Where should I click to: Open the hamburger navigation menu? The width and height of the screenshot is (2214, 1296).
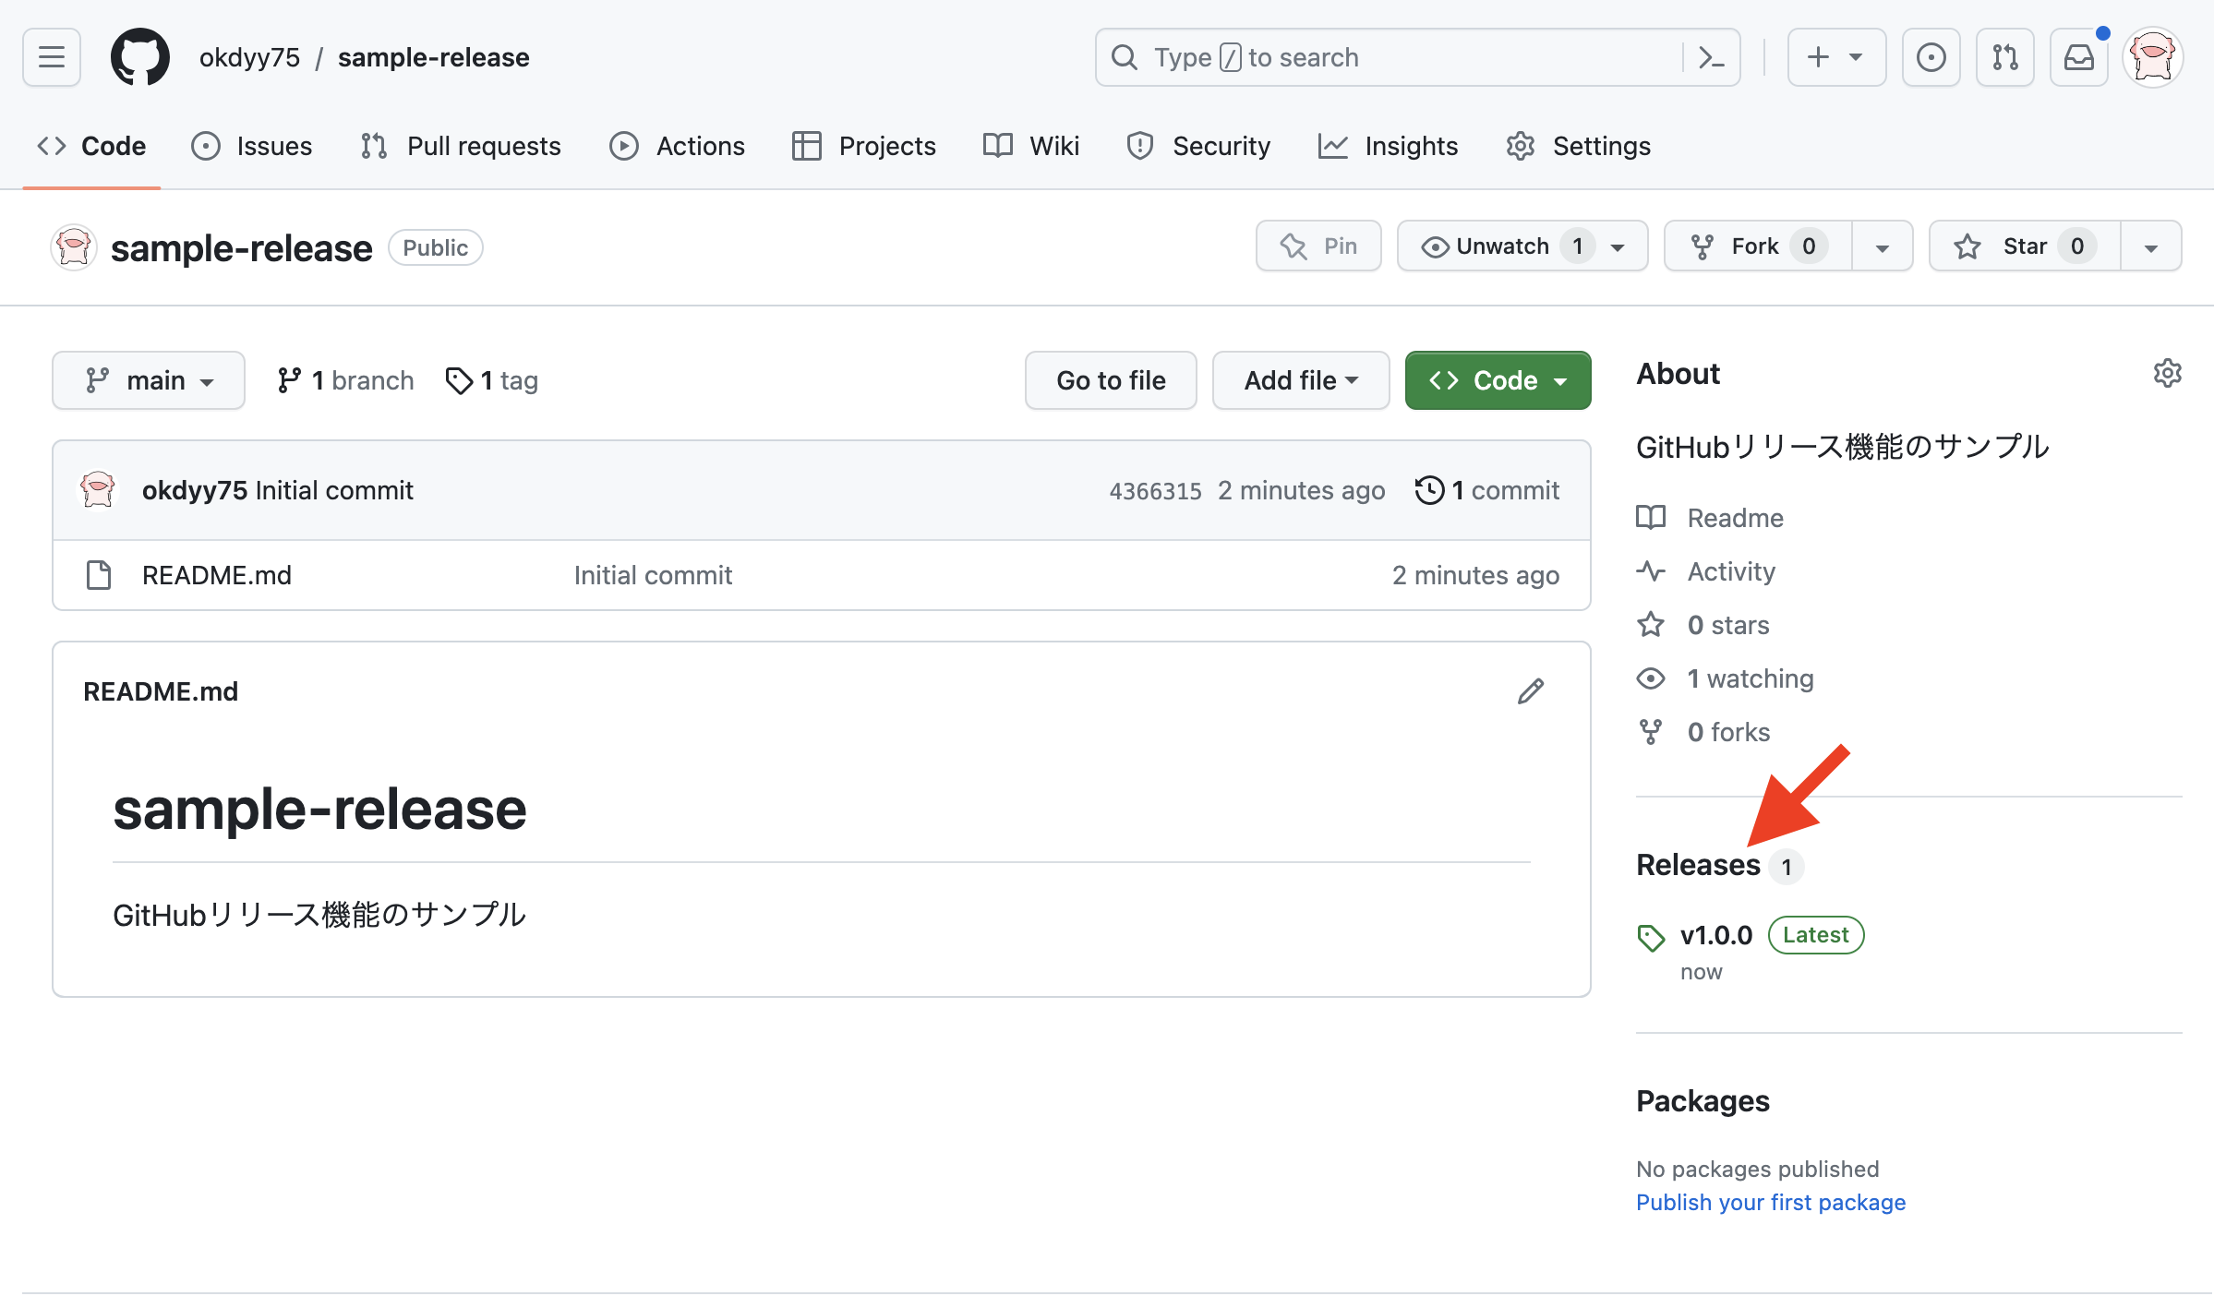pos(51,56)
